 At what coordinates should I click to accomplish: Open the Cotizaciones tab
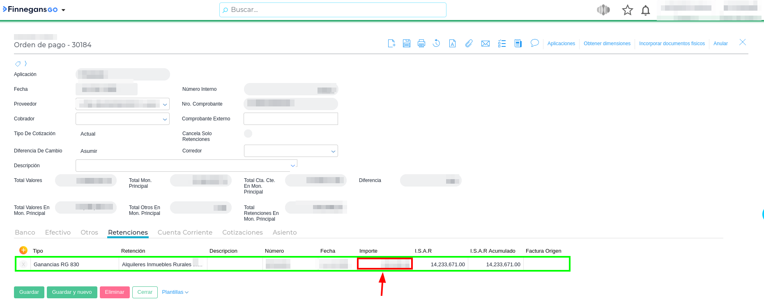(243, 233)
